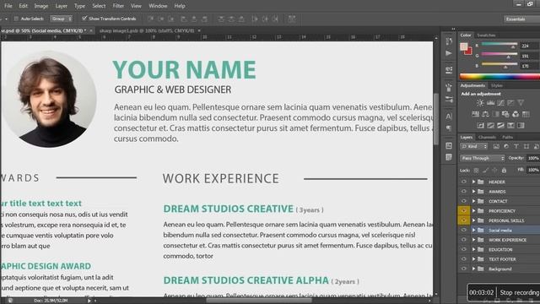Screen dimensions: 540x304
Task: Open the Window menu
Action: [x=158, y=6]
